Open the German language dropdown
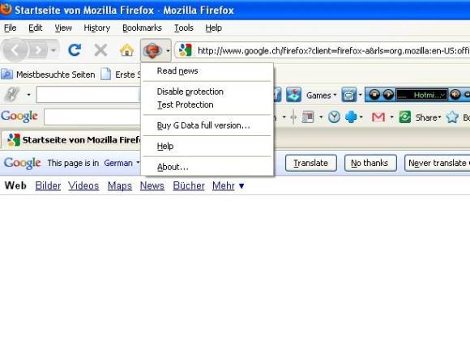470x362 pixels. 122,163
